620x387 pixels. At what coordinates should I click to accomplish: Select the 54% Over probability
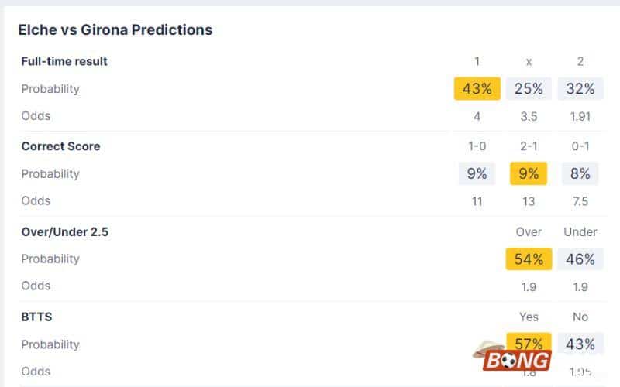pos(529,259)
